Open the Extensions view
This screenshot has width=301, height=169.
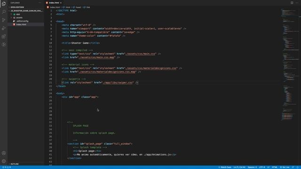4,37
